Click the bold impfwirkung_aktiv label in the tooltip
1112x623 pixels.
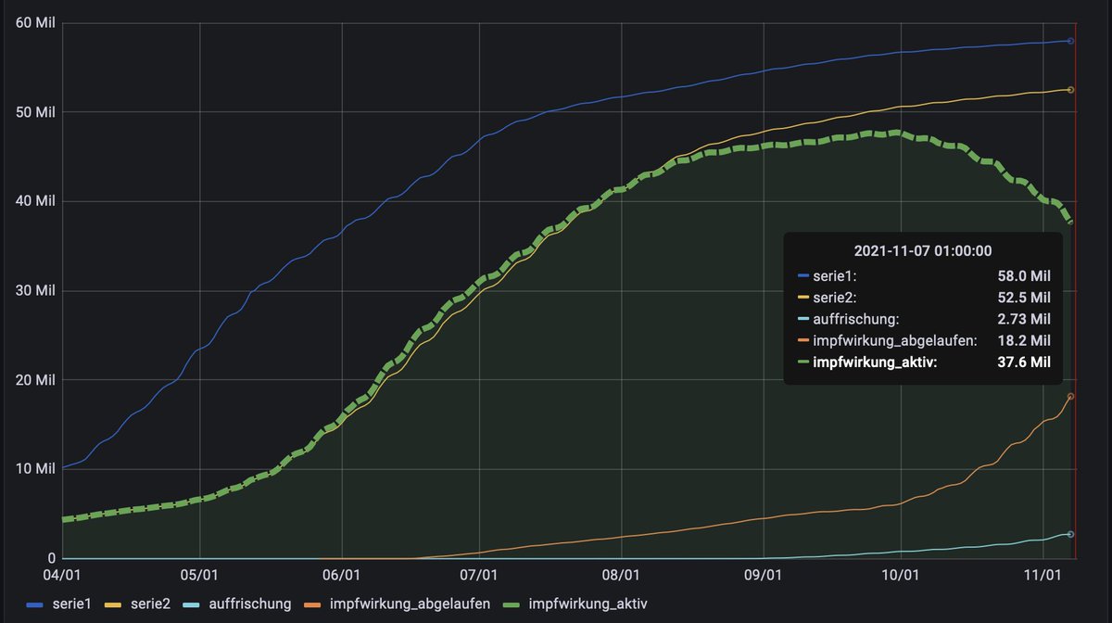coord(875,362)
